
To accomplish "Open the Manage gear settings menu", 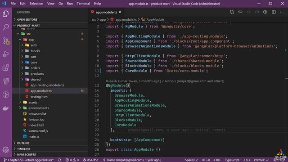I will pos(6,150).
